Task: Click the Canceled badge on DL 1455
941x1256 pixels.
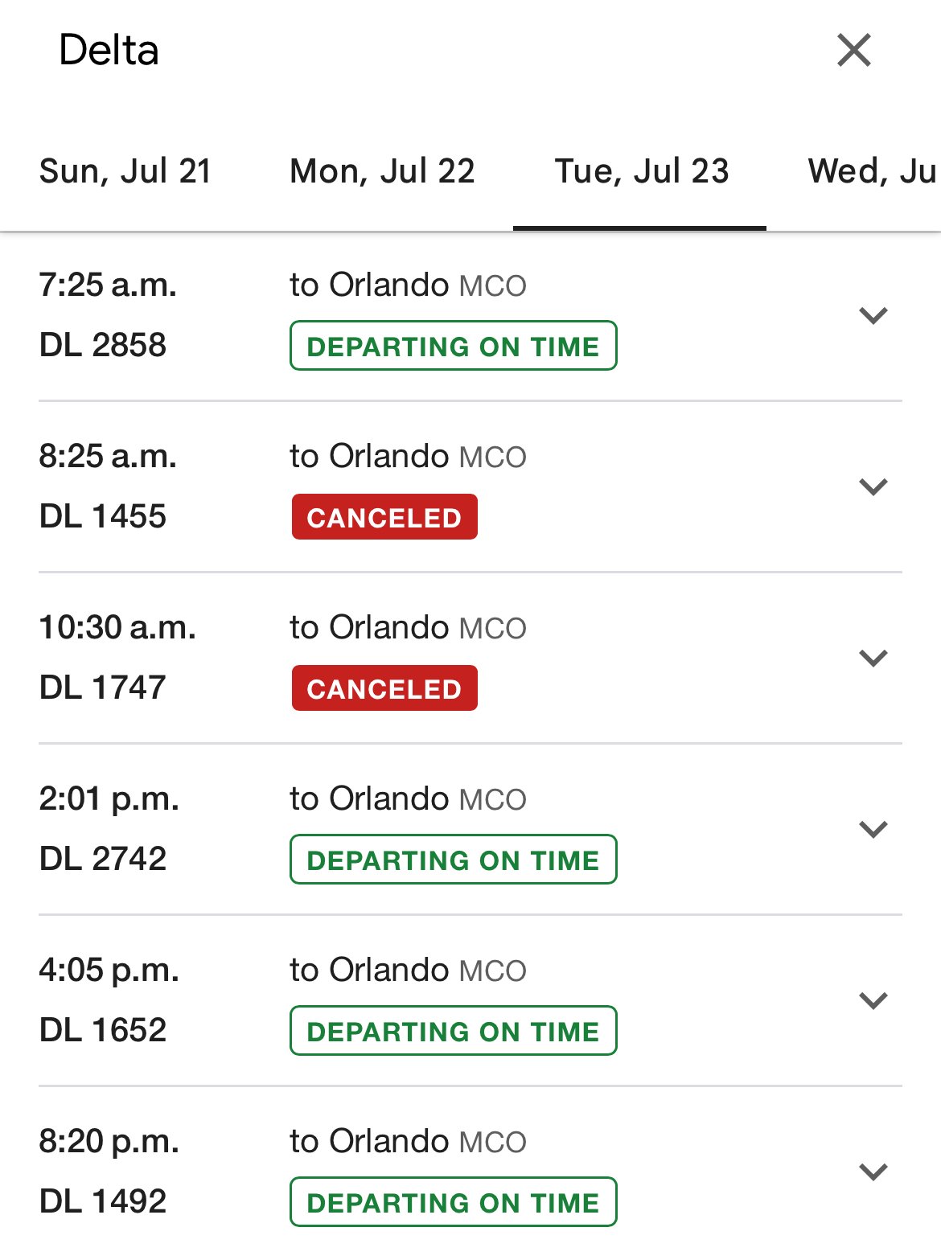Action: (x=384, y=517)
